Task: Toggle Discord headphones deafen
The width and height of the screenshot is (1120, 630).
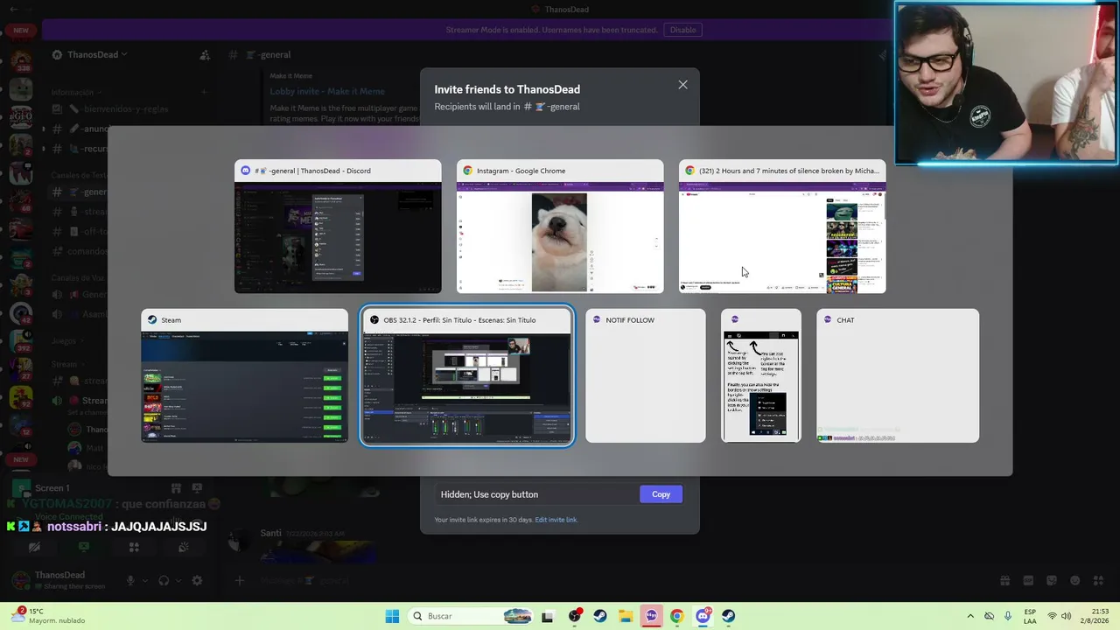Action: (x=164, y=580)
